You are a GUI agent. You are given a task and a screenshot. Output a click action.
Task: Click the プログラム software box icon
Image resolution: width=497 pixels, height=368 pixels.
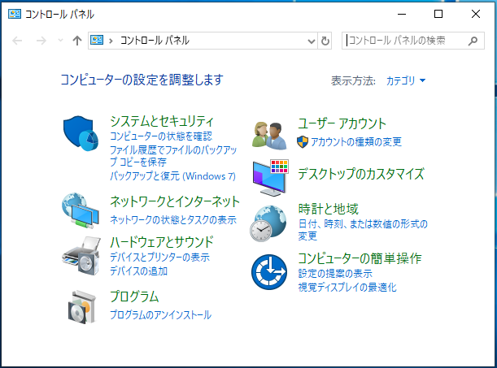pyautogui.click(x=82, y=307)
